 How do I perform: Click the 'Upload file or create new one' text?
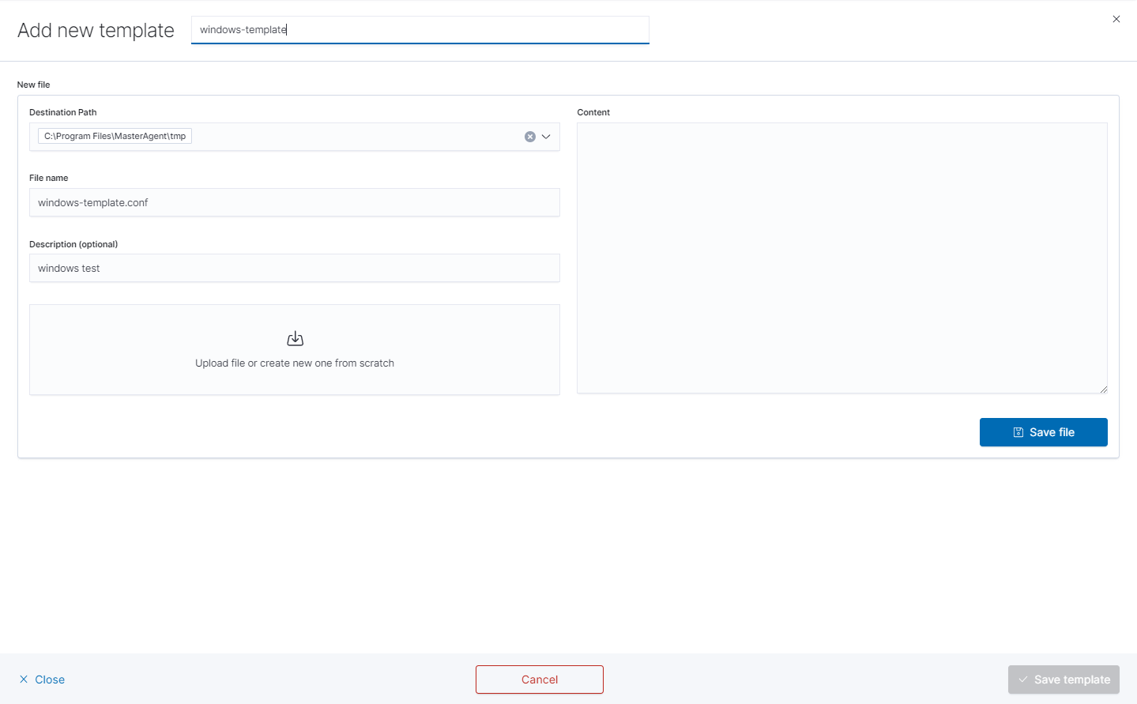pos(295,363)
